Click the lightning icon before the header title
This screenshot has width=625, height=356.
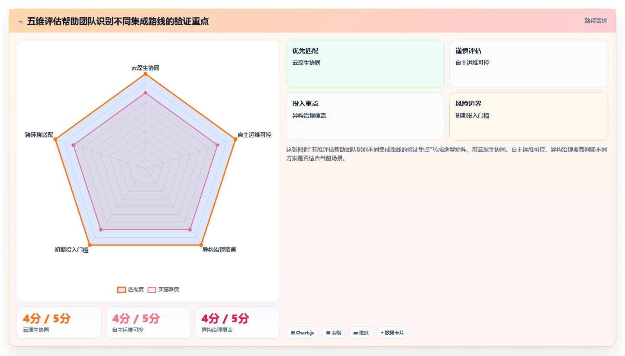tap(21, 22)
